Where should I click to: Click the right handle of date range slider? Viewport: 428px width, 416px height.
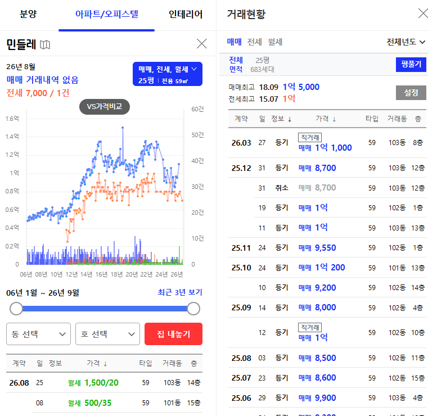click(193, 309)
